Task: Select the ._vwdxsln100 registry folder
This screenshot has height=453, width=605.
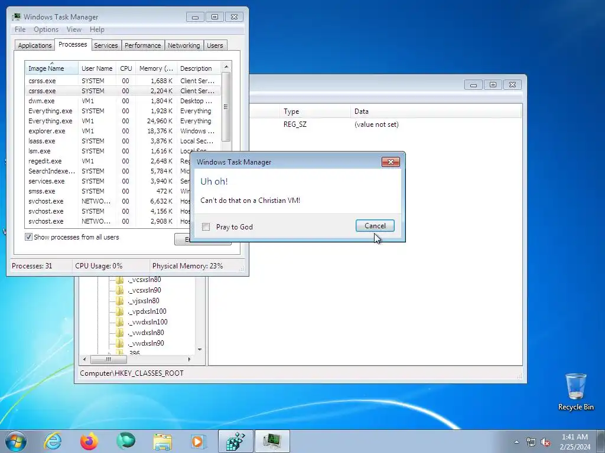Action: point(147,322)
